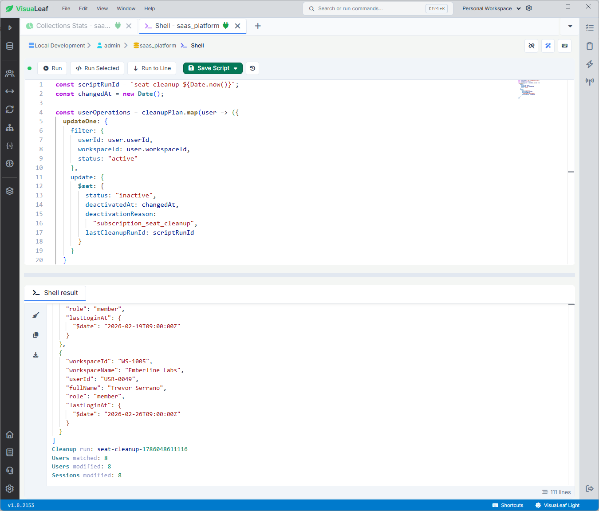Click the editor vertical scrollbar marker
Screen dimensions: 599x511
click(571, 172)
